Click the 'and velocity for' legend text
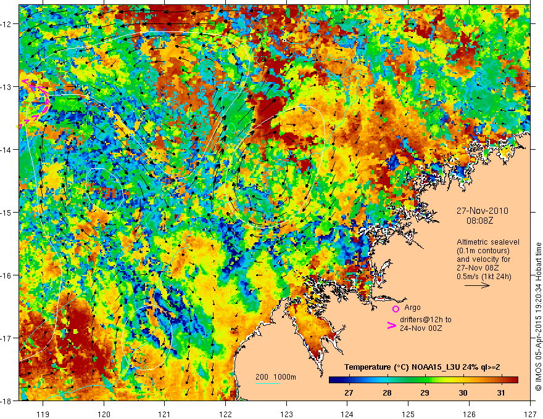543x419 pixels. pyautogui.click(x=483, y=259)
